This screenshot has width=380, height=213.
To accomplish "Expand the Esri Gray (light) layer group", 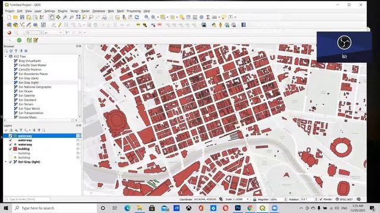I will [6, 162].
